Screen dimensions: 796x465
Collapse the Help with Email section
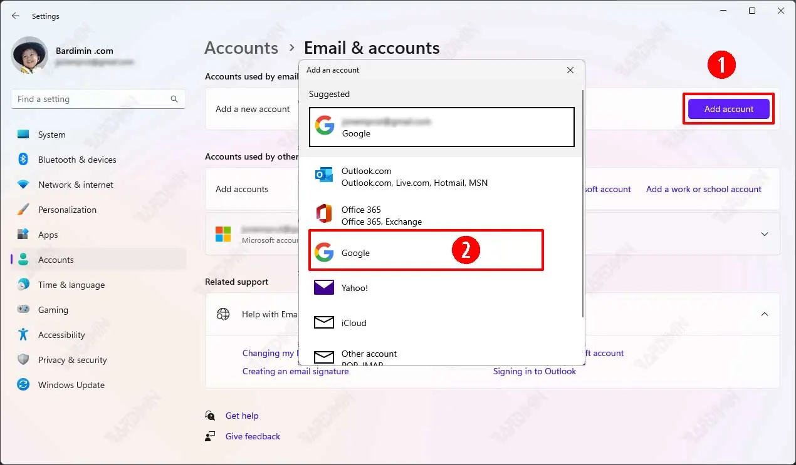tap(764, 314)
